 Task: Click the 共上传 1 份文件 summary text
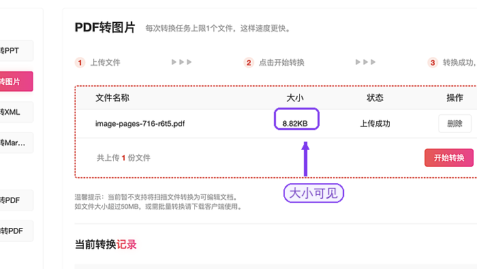click(x=123, y=158)
